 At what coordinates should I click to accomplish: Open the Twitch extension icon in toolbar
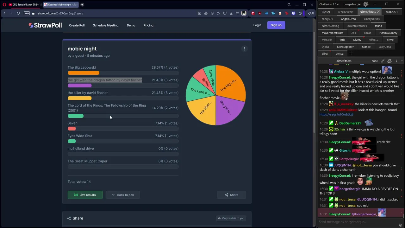coord(293,13)
